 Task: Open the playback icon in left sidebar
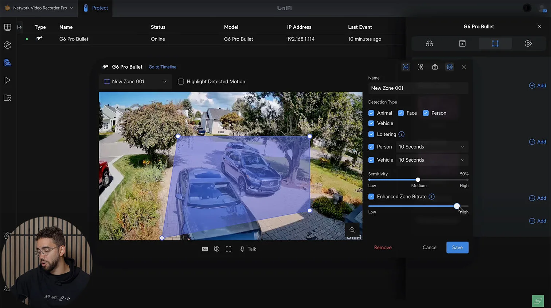pyautogui.click(x=8, y=80)
